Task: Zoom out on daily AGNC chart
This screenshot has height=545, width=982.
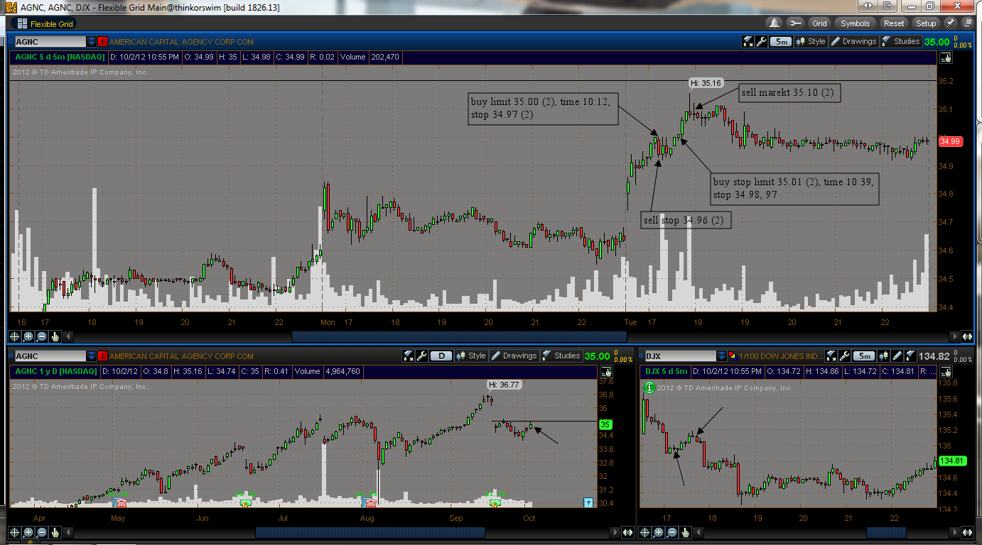Action: 42,532
